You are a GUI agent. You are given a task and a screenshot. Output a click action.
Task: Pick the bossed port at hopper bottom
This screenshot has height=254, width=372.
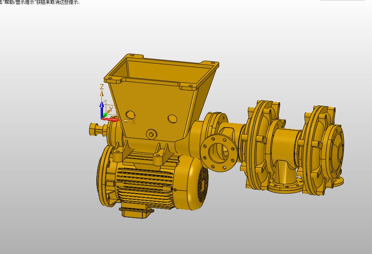pyautogui.click(x=151, y=135)
